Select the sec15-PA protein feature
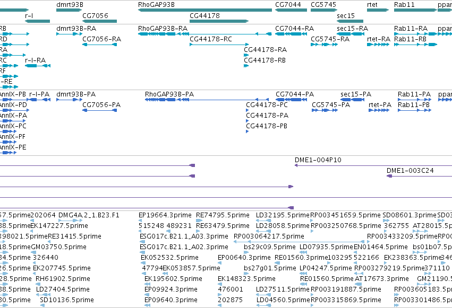Screen dimensions: 452x308 [352, 100]
